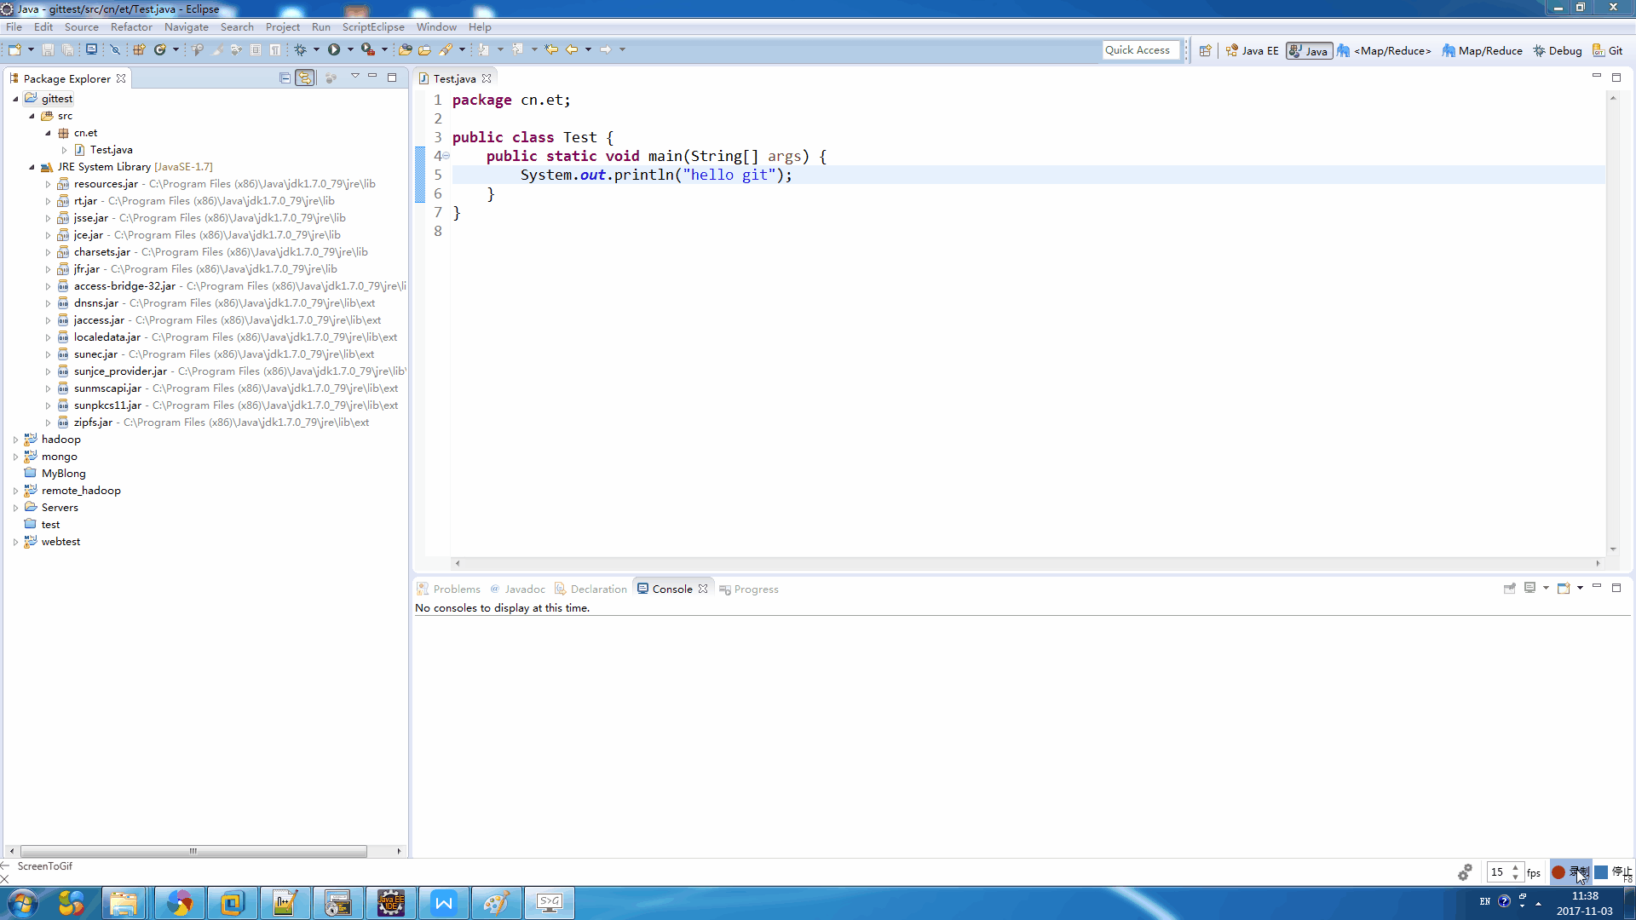The width and height of the screenshot is (1636, 920).
Task: Open the Windows Start button
Action: tap(23, 903)
